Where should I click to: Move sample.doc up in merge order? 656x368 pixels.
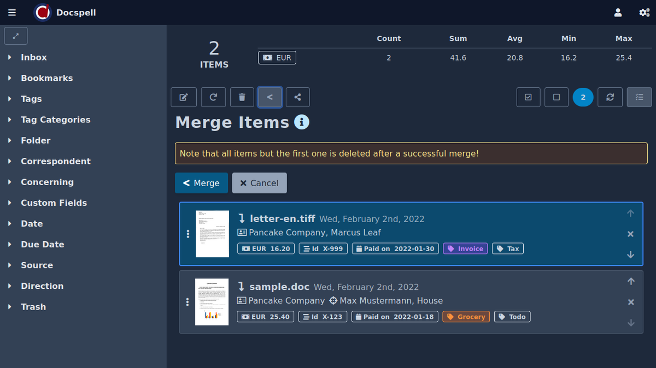(631, 281)
